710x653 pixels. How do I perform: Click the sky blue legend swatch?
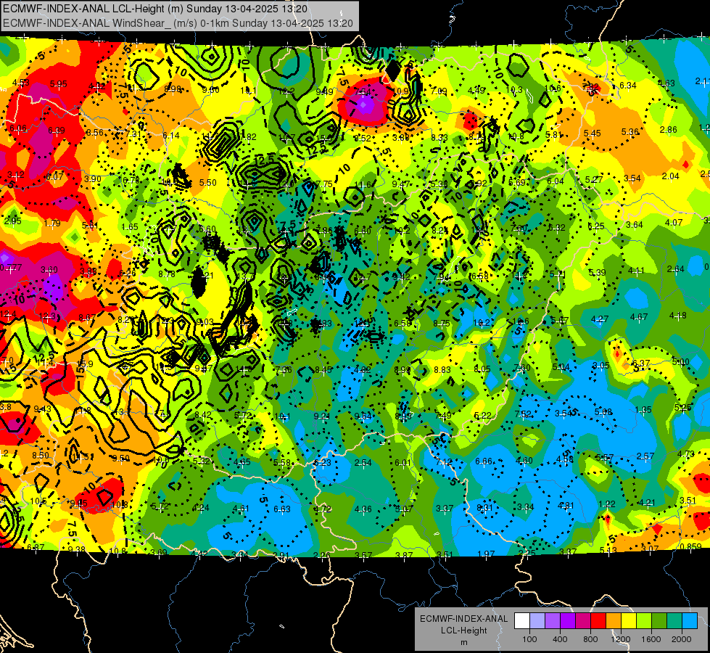tap(690, 621)
